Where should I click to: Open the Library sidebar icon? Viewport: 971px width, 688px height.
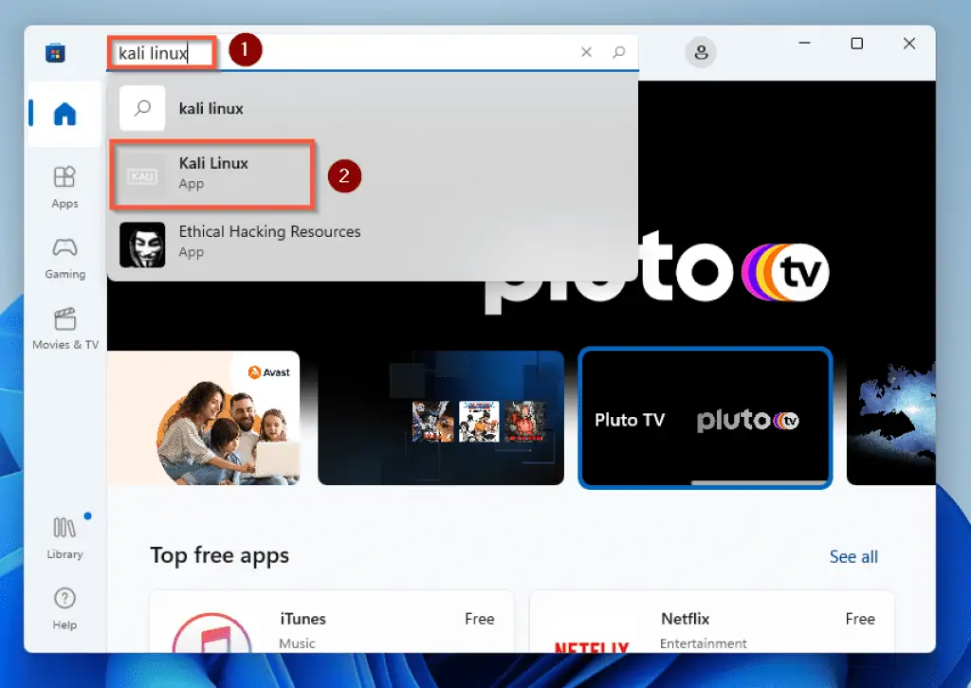click(64, 536)
